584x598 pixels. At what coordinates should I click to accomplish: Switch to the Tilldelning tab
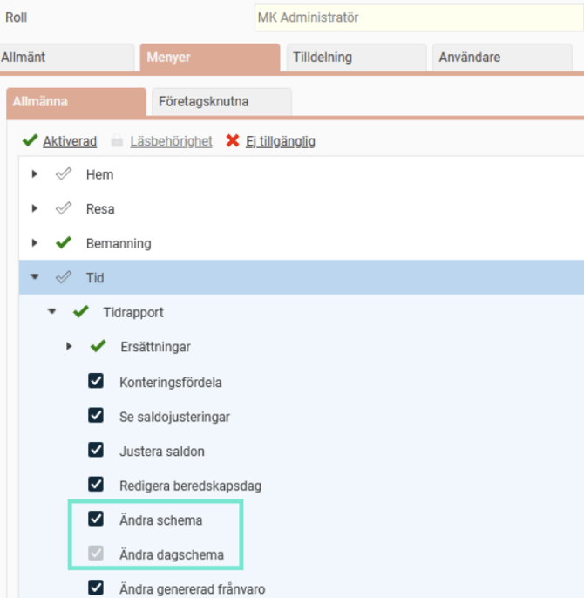(356, 58)
